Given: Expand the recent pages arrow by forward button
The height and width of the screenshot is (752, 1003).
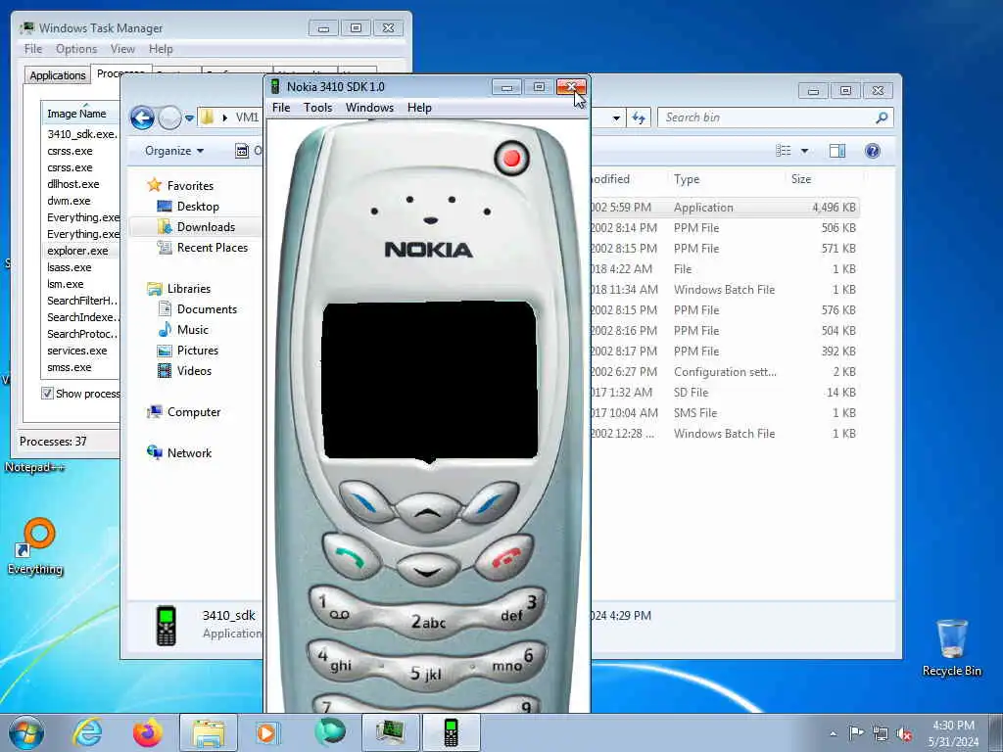Looking at the screenshot, I should 189,118.
